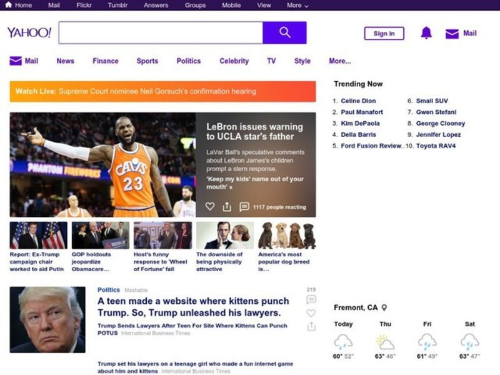The height and width of the screenshot is (375, 500).
Task: Share the LeBron story via share icon
Action: click(x=227, y=207)
